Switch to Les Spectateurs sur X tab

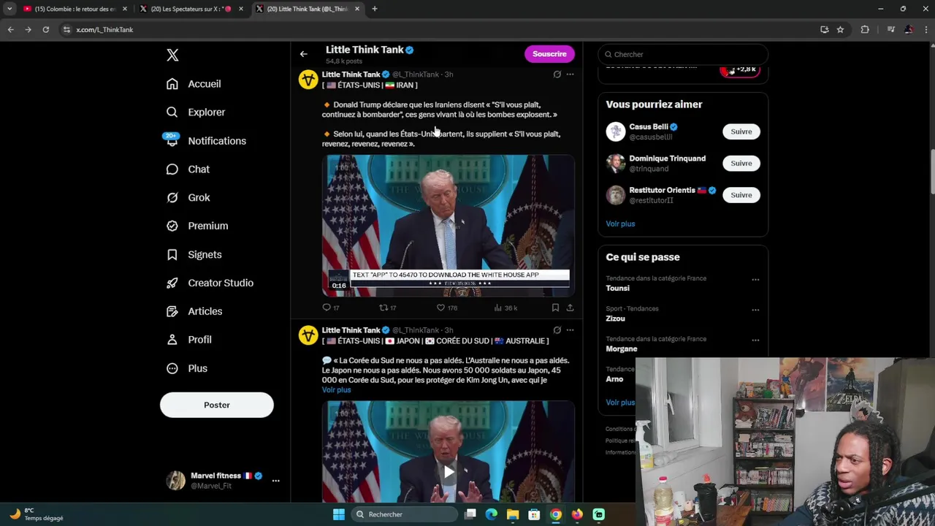tap(191, 9)
